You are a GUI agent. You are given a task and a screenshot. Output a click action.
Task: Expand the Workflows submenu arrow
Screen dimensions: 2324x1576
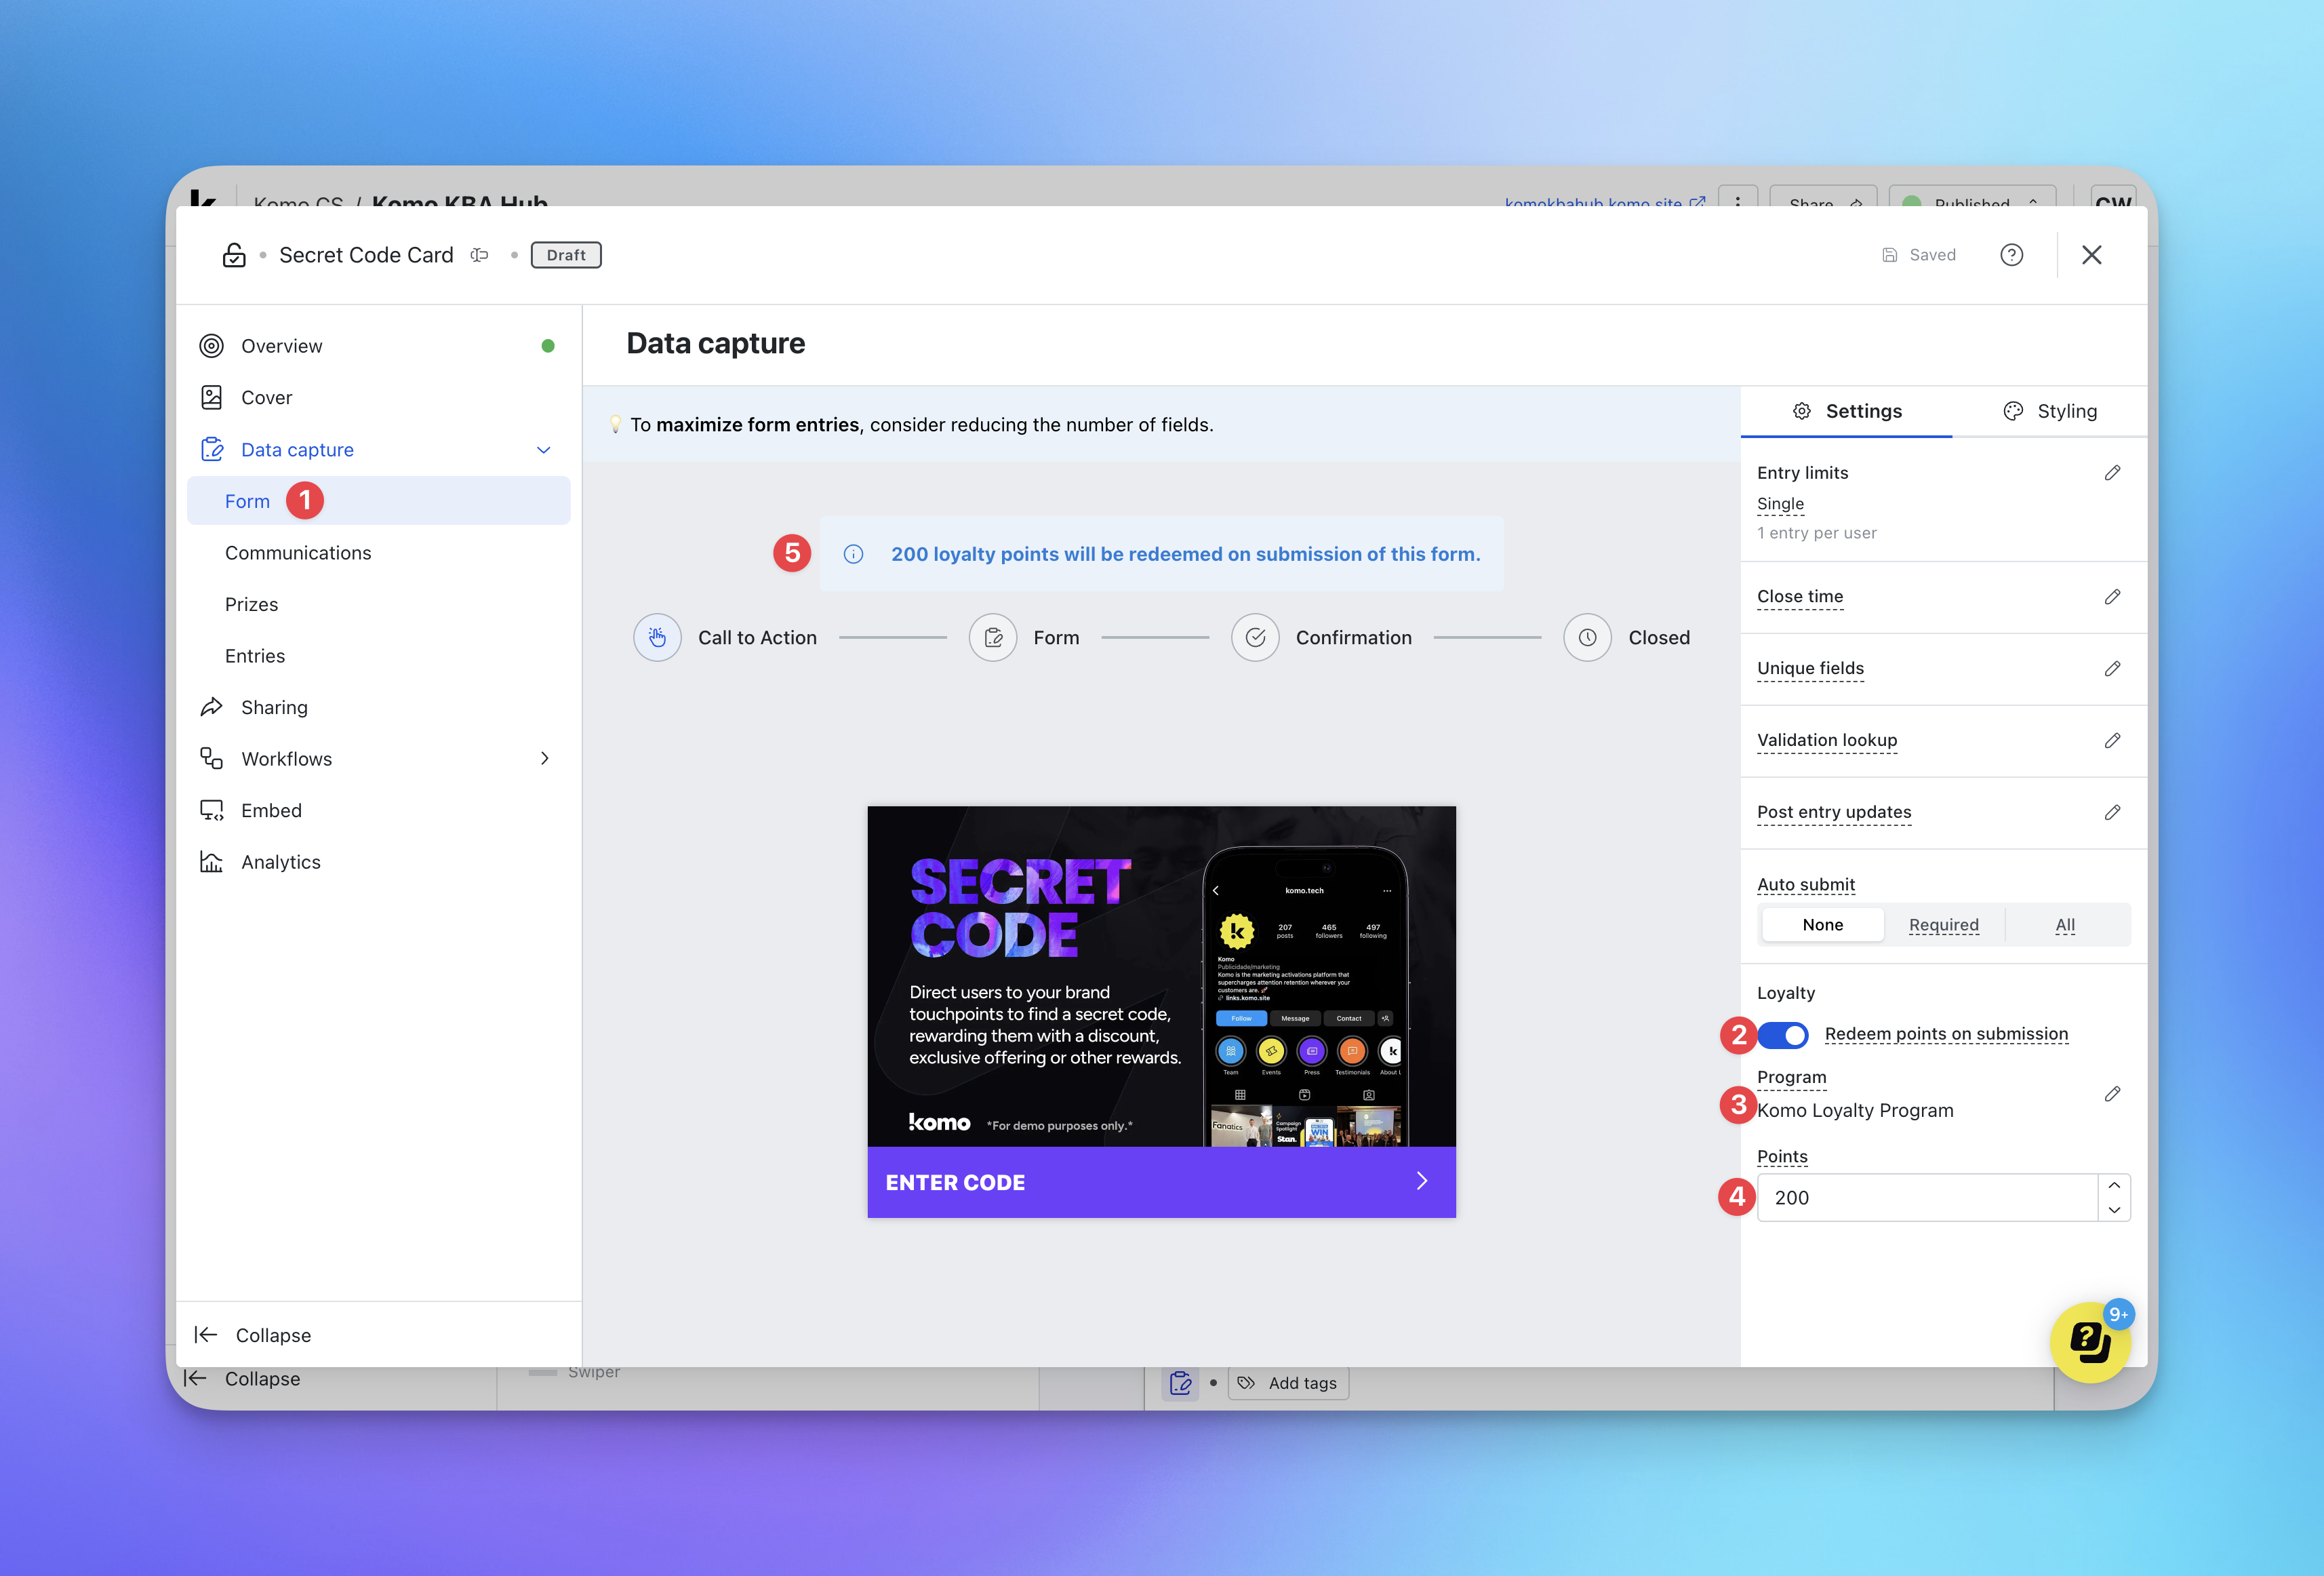(x=544, y=759)
